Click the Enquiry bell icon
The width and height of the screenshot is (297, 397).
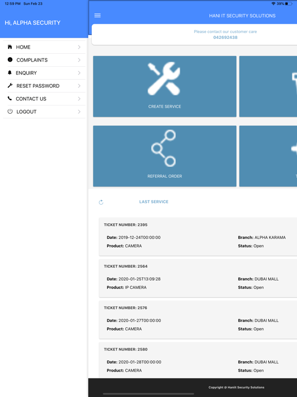click(10, 73)
